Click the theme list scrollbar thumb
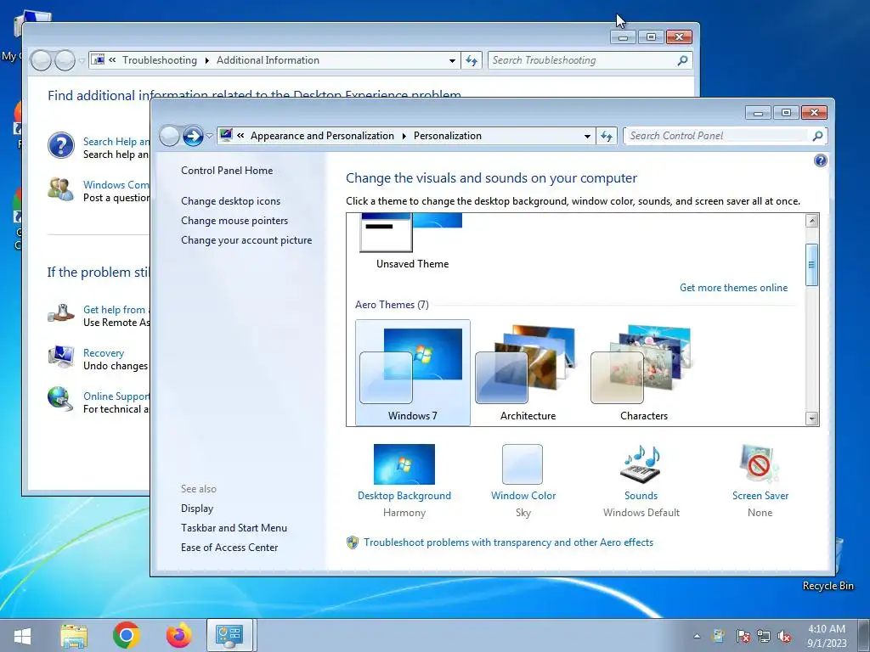This screenshot has width=870, height=652. click(811, 265)
